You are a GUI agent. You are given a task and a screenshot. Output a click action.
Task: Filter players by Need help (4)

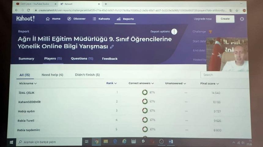click(52, 75)
